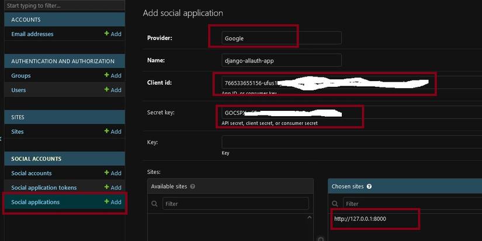Click the sidebar 'Start typing to filter' box
The width and height of the screenshot is (482, 241).
(x=63, y=6)
